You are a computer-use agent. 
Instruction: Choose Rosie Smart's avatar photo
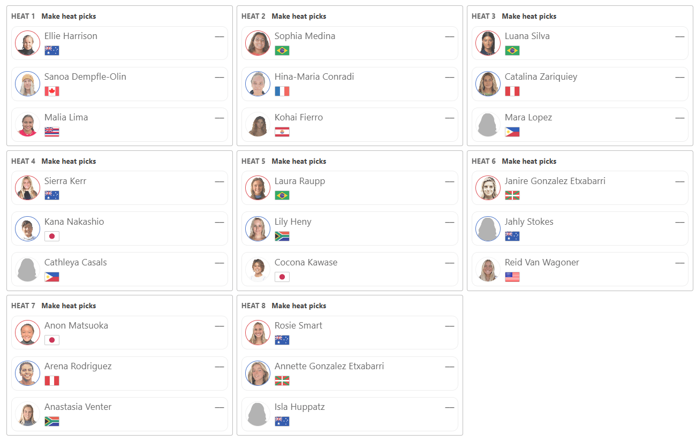point(258,333)
